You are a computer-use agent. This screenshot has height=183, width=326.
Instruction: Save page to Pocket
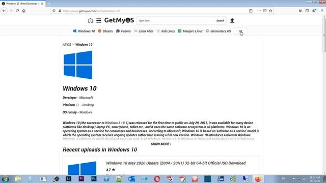(265, 11)
